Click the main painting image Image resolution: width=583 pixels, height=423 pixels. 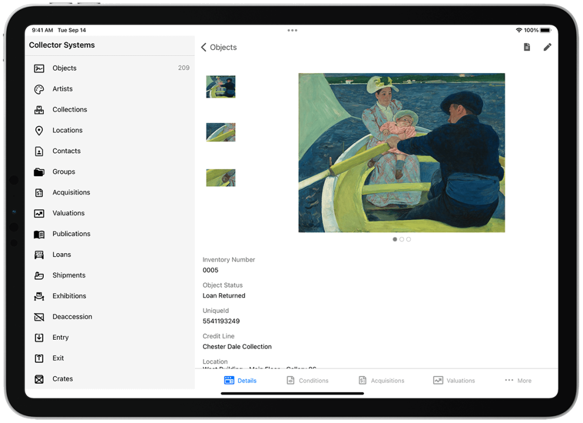click(401, 153)
